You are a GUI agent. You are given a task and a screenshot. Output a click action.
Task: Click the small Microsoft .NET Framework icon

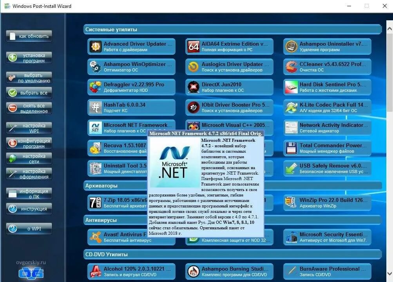[96, 128]
